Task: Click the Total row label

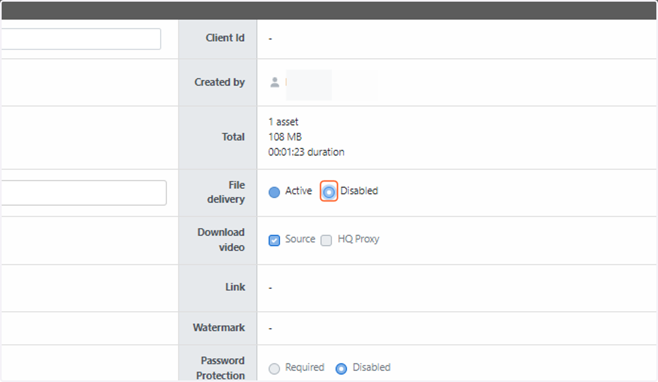Action: pos(233,137)
